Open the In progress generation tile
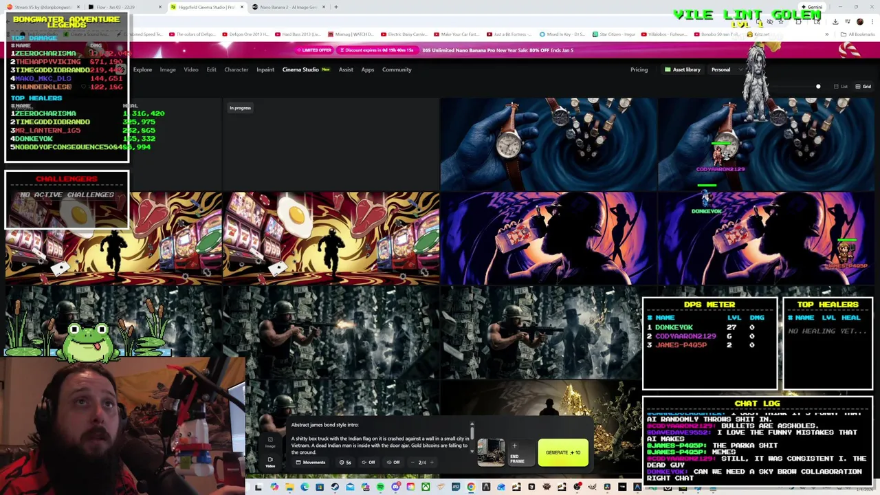This screenshot has width=880, height=495. click(x=331, y=144)
